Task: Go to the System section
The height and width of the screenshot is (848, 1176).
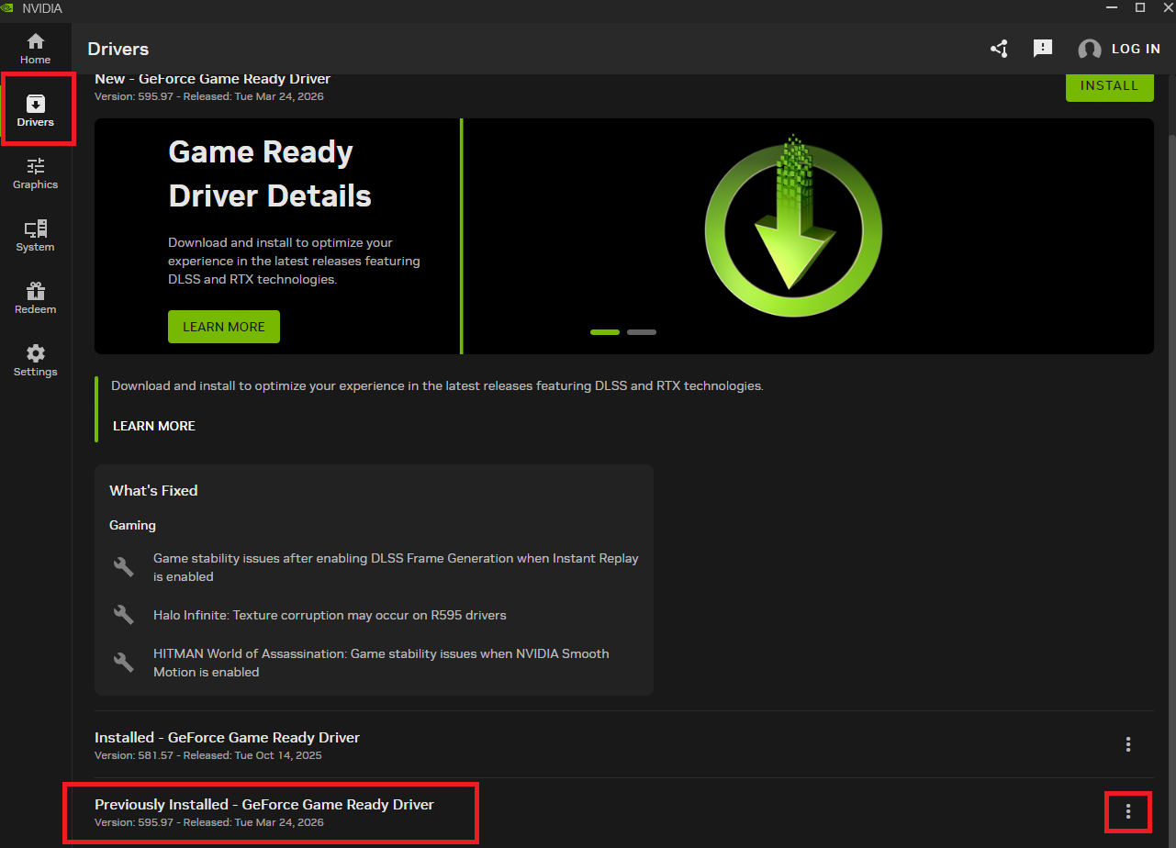Action: coord(35,236)
